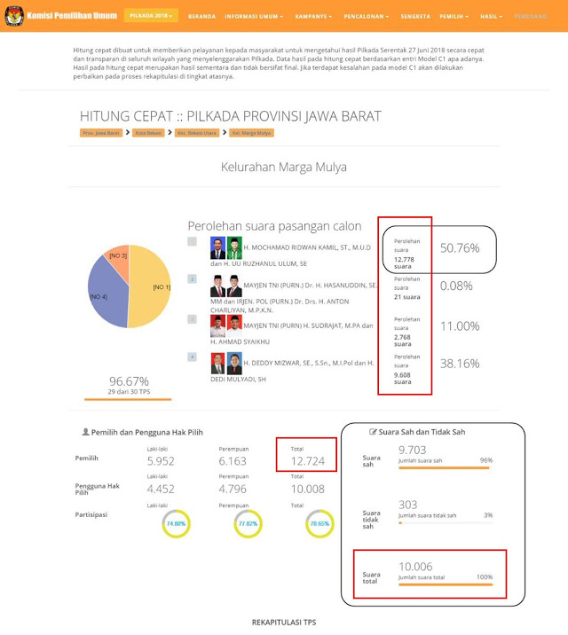
Task: Click the edit icon beside Suara Sah heading
Action: [373, 432]
